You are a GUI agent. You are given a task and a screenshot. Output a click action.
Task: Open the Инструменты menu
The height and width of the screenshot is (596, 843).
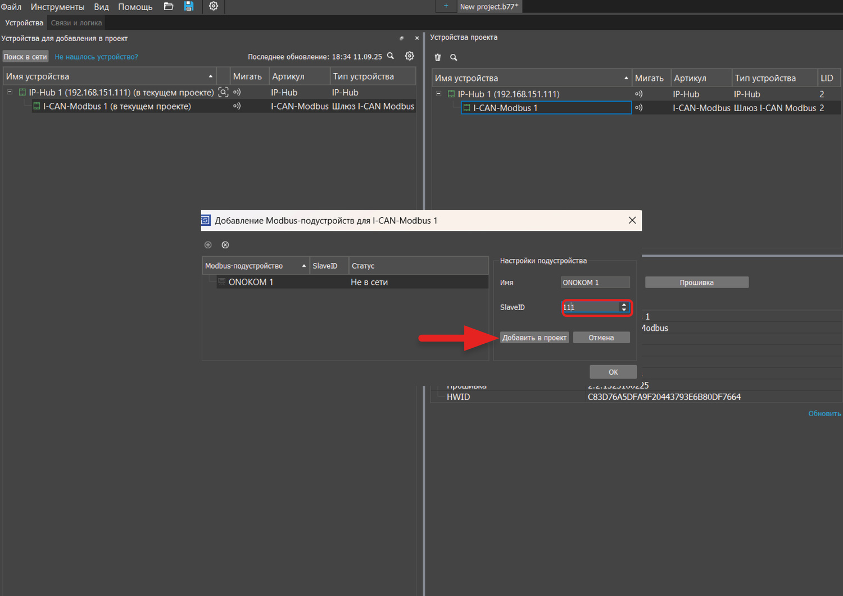pyautogui.click(x=57, y=7)
